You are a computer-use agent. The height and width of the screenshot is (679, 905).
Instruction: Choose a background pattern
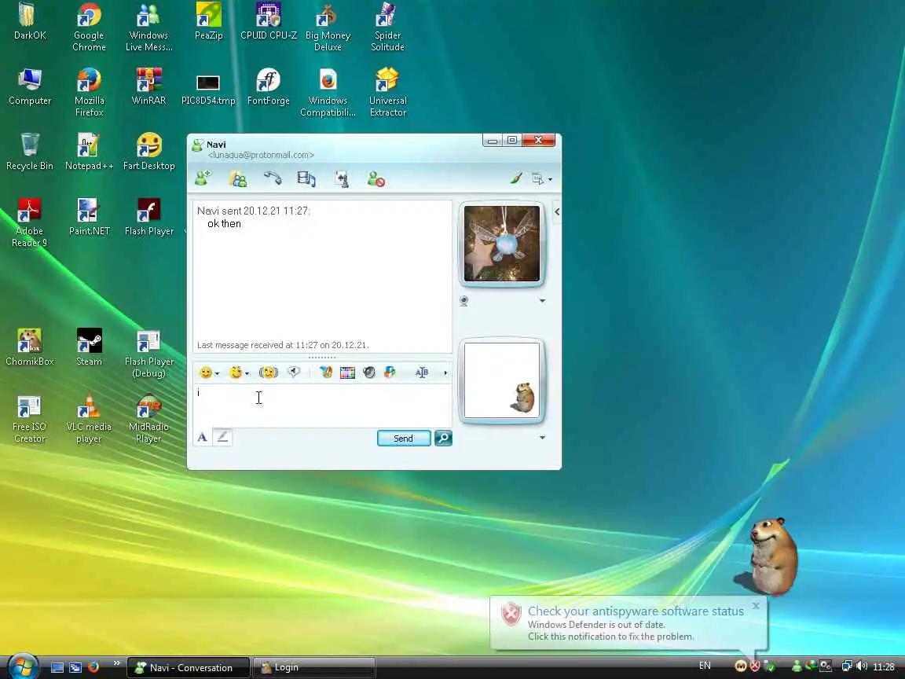[x=347, y=373]
